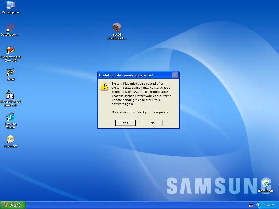Close the Updating files pending dialog

[x=175, y=75]
